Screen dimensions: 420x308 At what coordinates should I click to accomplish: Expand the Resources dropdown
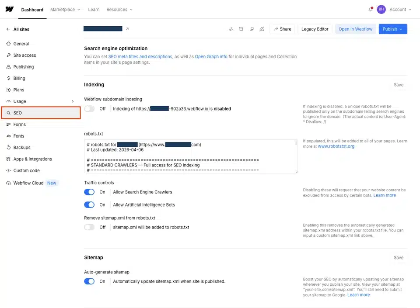point(119,10)
